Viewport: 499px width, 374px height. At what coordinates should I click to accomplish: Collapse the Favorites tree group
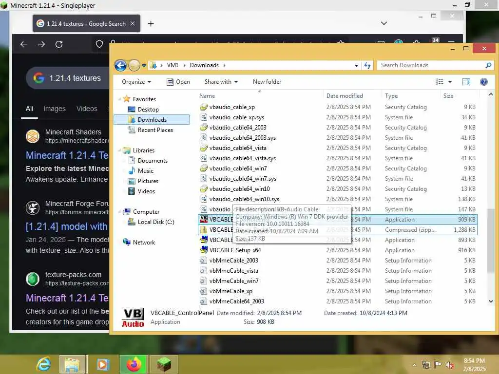coord(120,99)
